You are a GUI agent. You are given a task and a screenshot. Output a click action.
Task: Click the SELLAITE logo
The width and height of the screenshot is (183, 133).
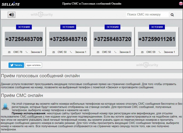pyautogui.click(x=11, y=4)
